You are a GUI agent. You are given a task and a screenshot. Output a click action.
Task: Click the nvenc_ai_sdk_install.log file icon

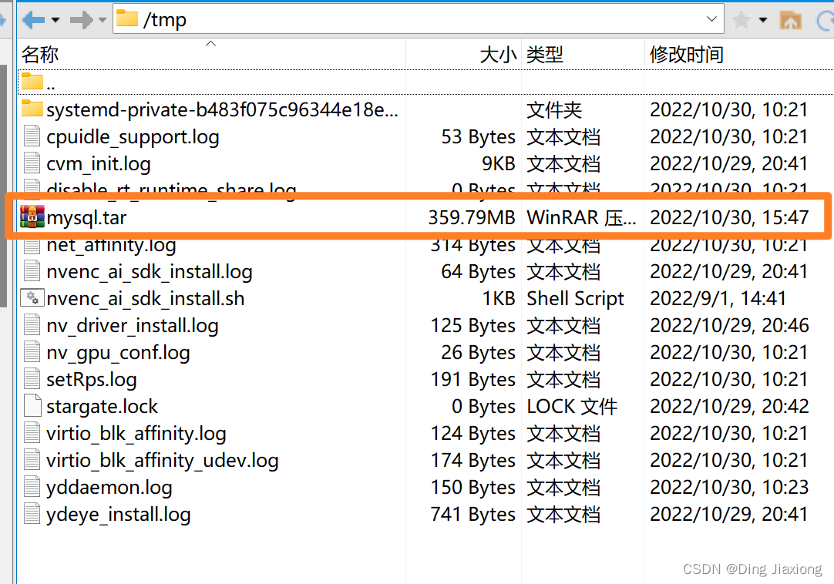[32, 270]
